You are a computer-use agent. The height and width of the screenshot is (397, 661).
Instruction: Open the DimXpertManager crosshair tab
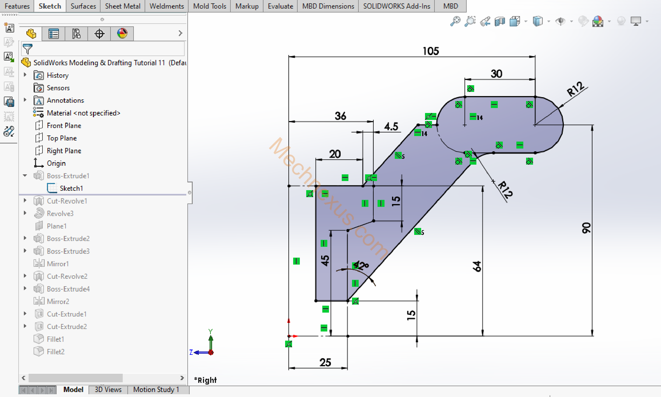coord(99,34)
